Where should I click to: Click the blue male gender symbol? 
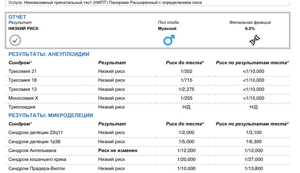click(x=169, y=40)
